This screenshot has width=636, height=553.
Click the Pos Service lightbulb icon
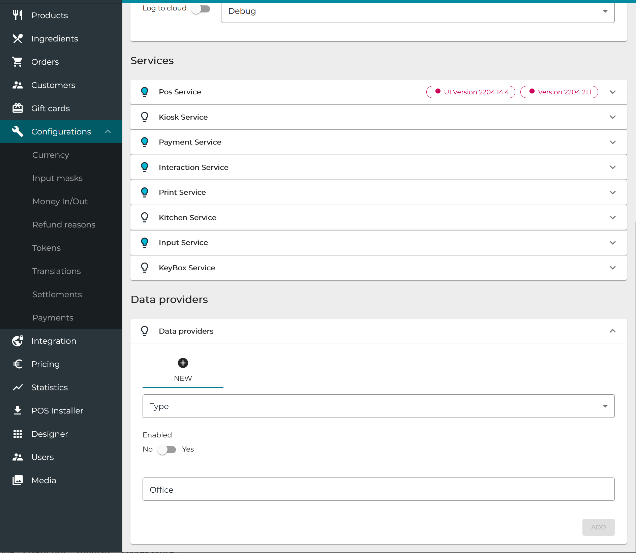(145, 92)
